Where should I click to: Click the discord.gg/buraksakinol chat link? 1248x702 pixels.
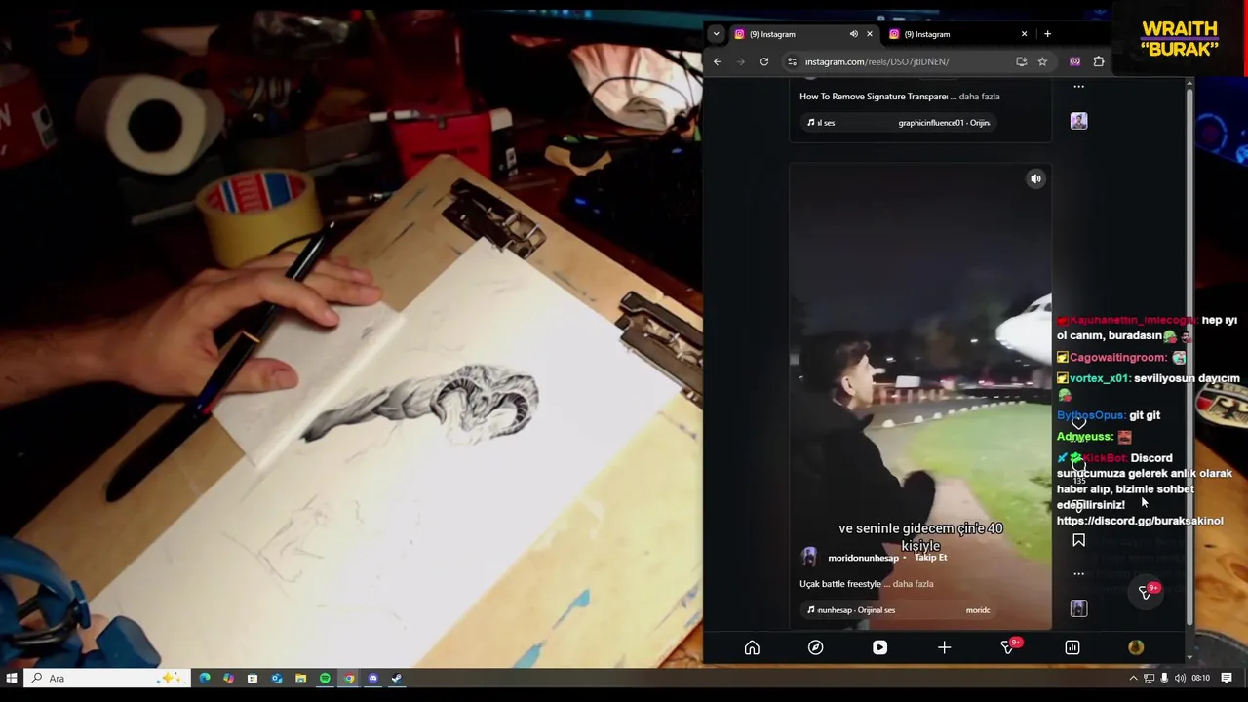(1140, 521)
